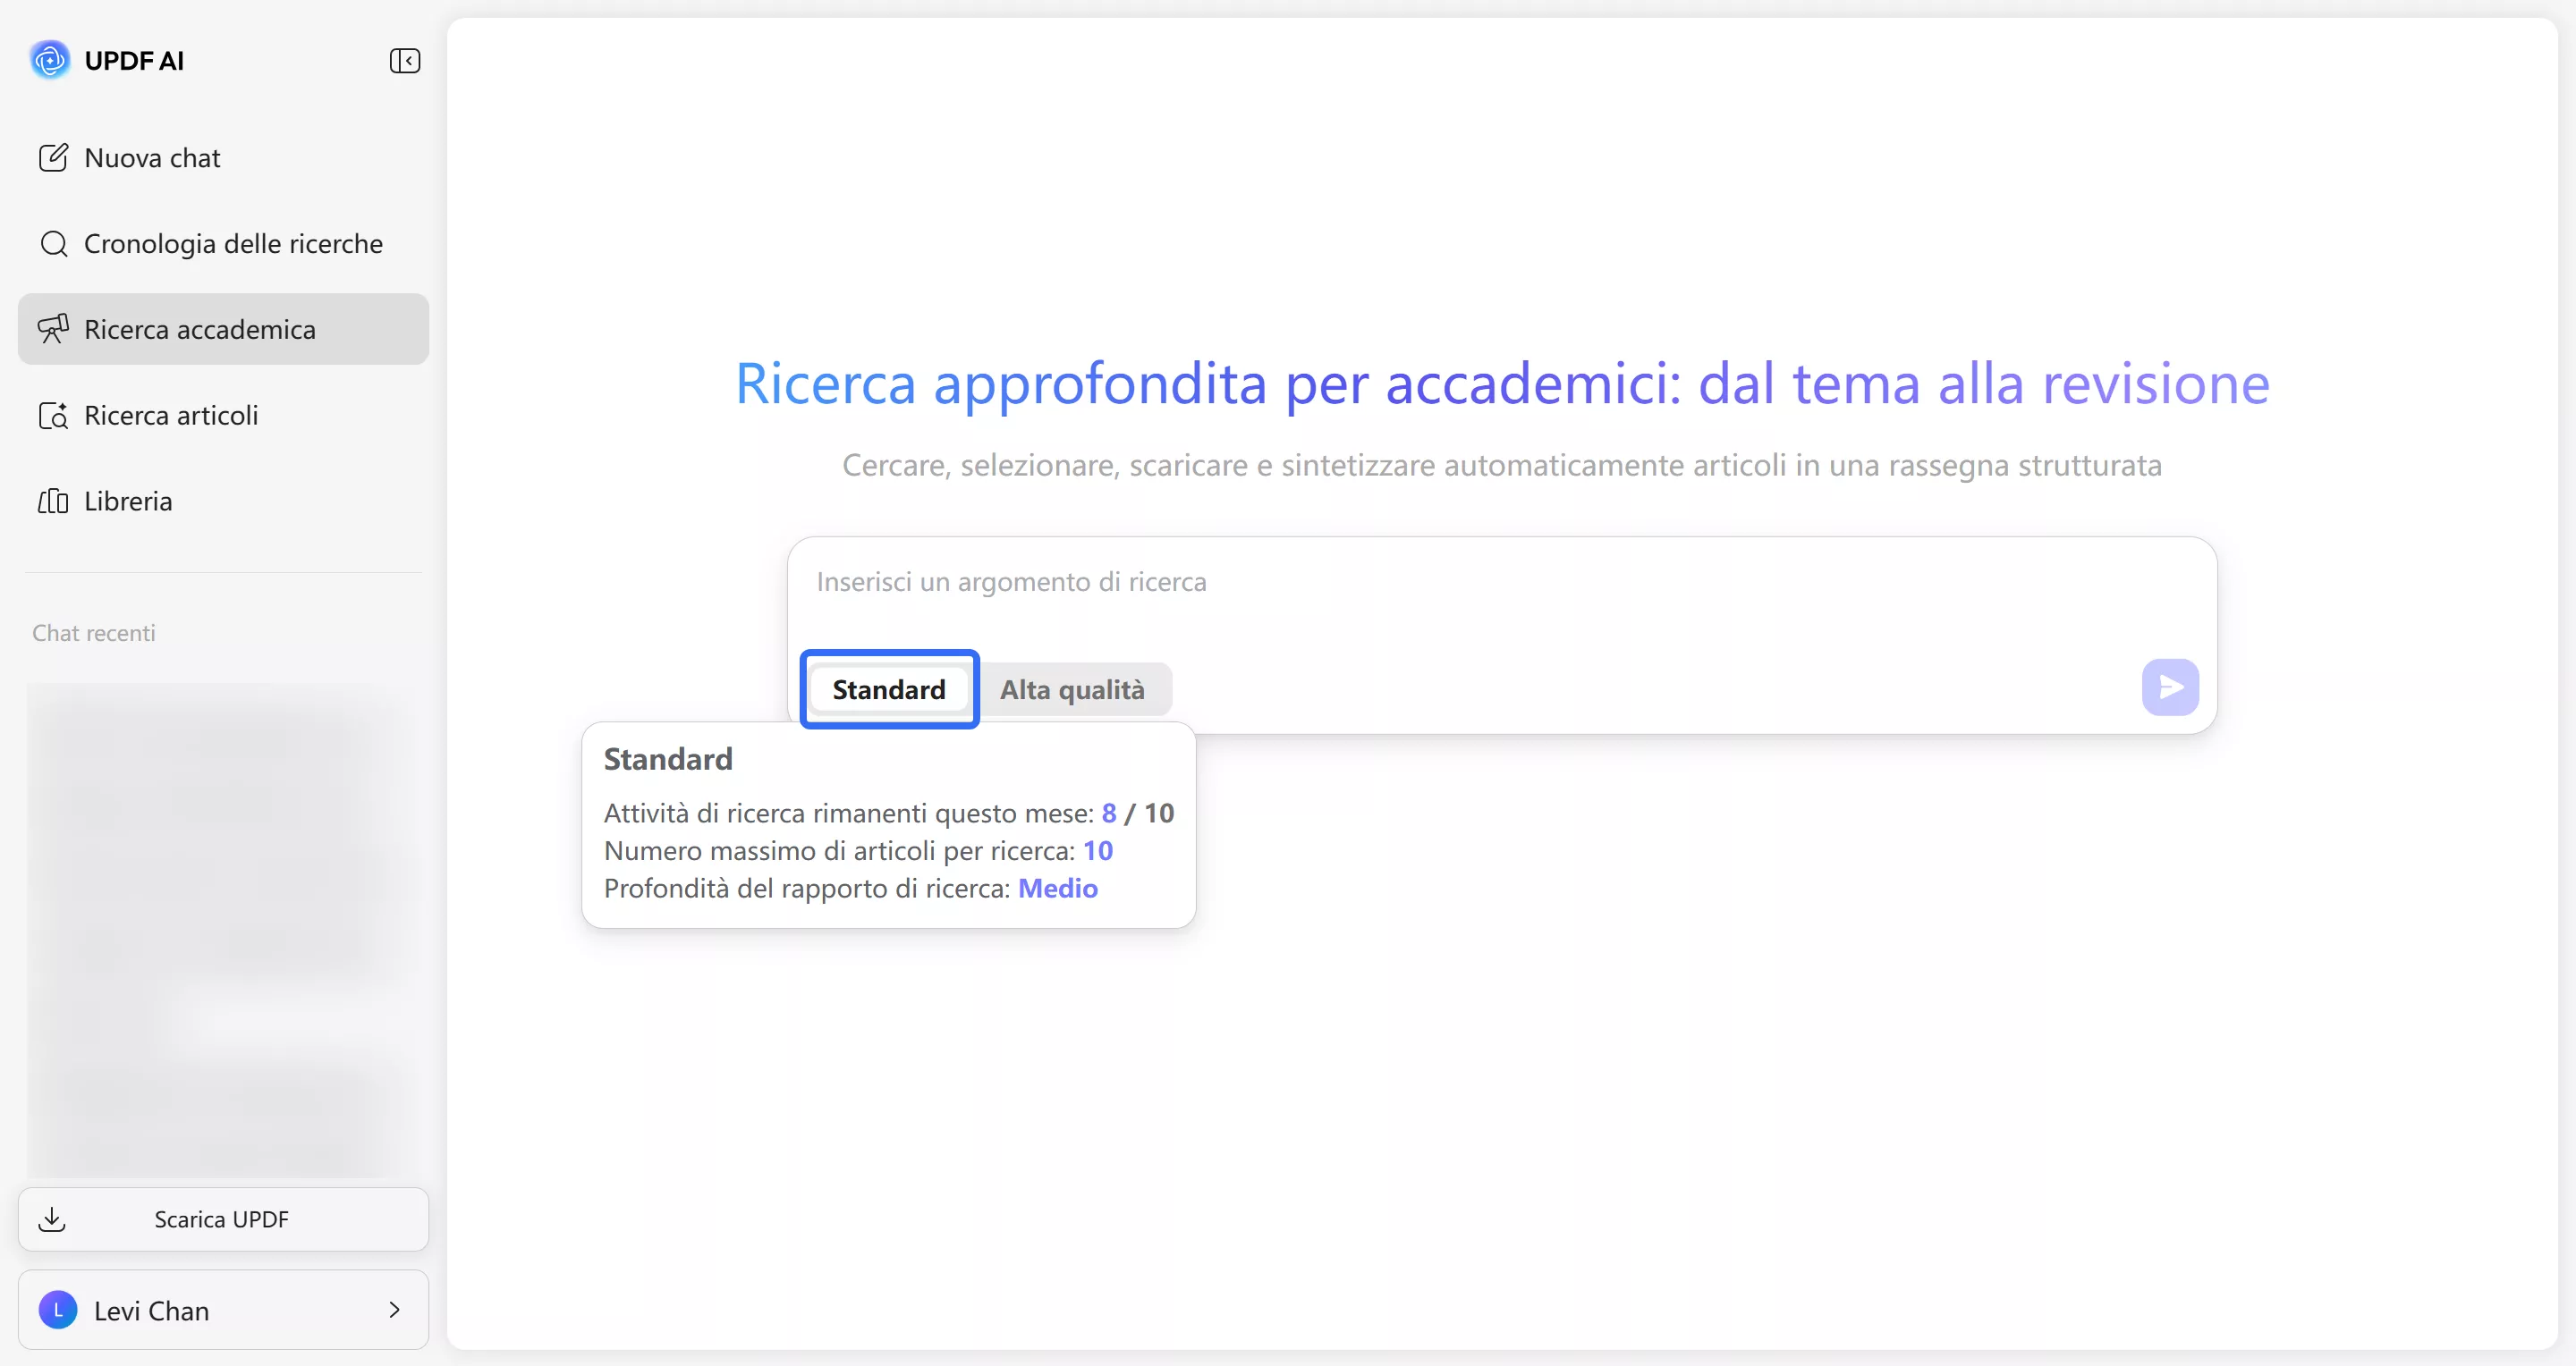Click the Nuova chat pencil icon
Viewport: 2576px width, 1366px height.
click(x=53, y=158)
